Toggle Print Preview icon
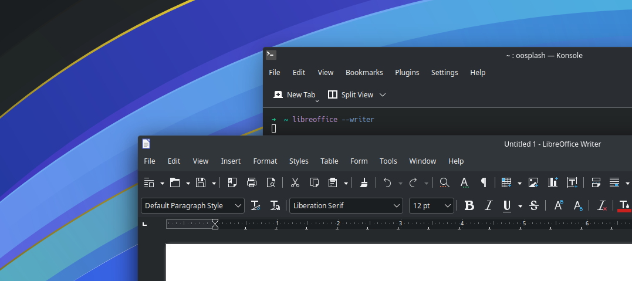Screen dimensions: 632x281 pyautogui.click(x=271, y=182)
